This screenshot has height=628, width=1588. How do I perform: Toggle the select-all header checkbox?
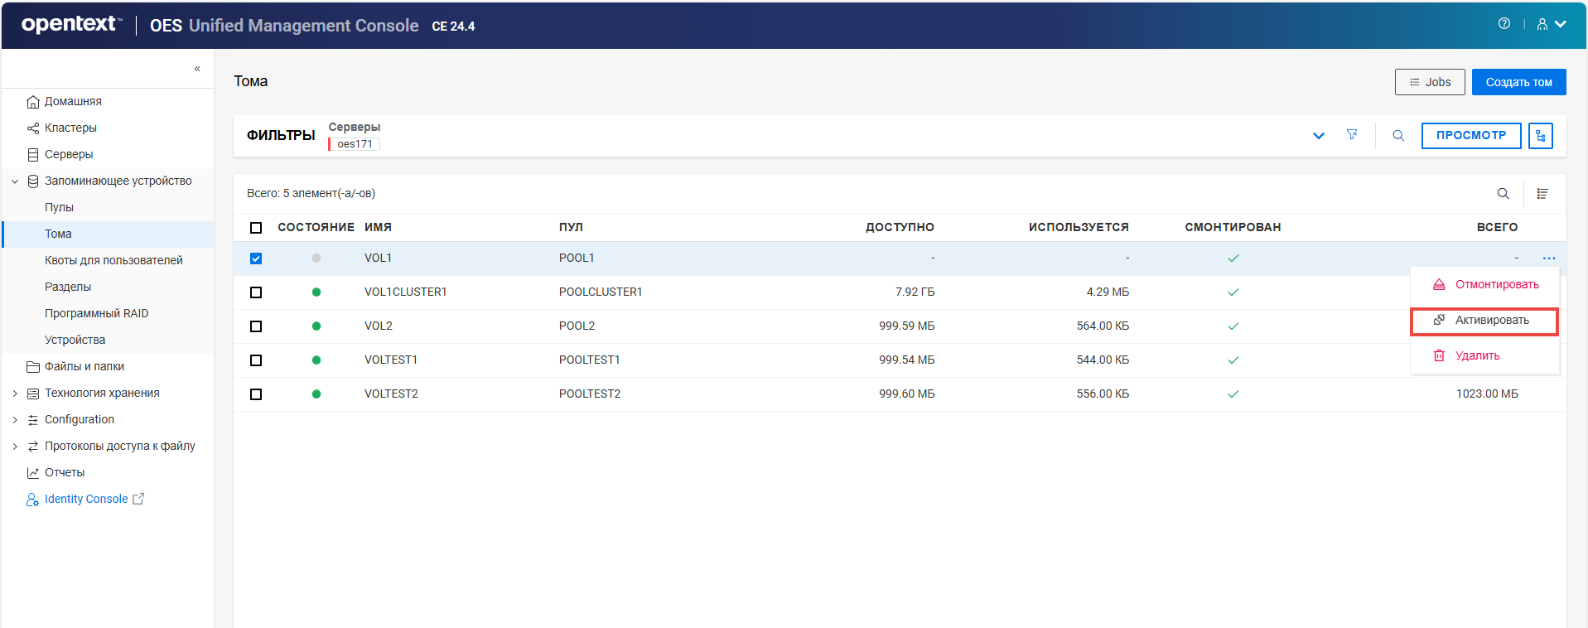pyautogui.click(x=256, y=228)
